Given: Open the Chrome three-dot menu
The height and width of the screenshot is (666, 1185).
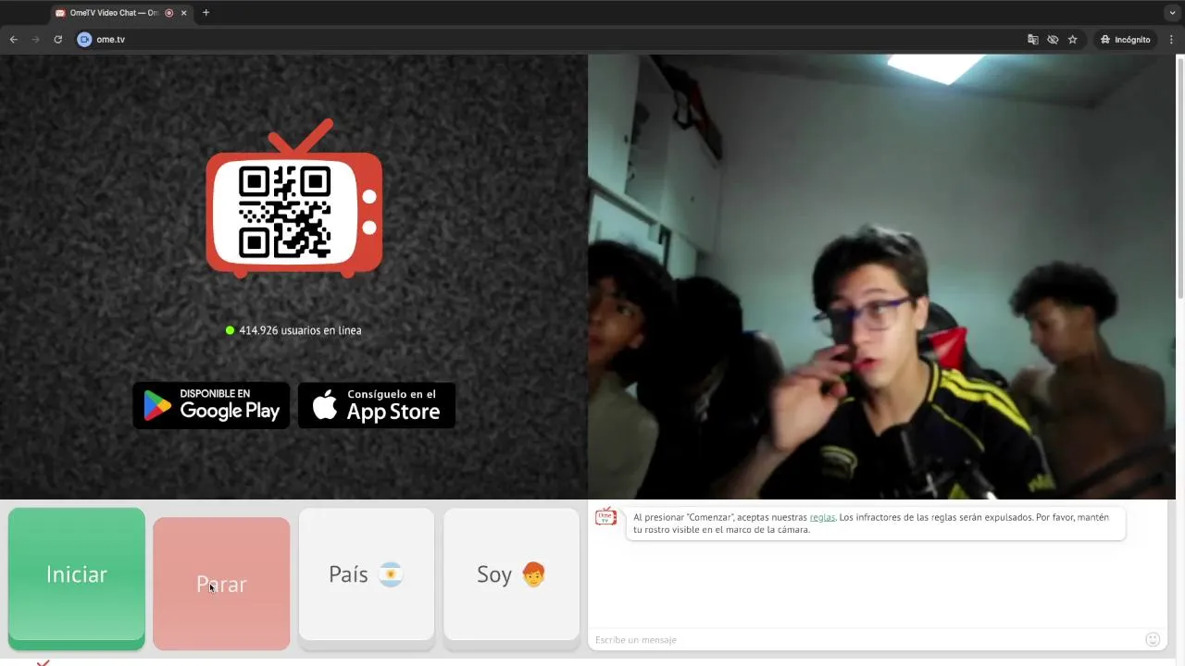Looking at the screenshot, I should [x=1171, y=40].
